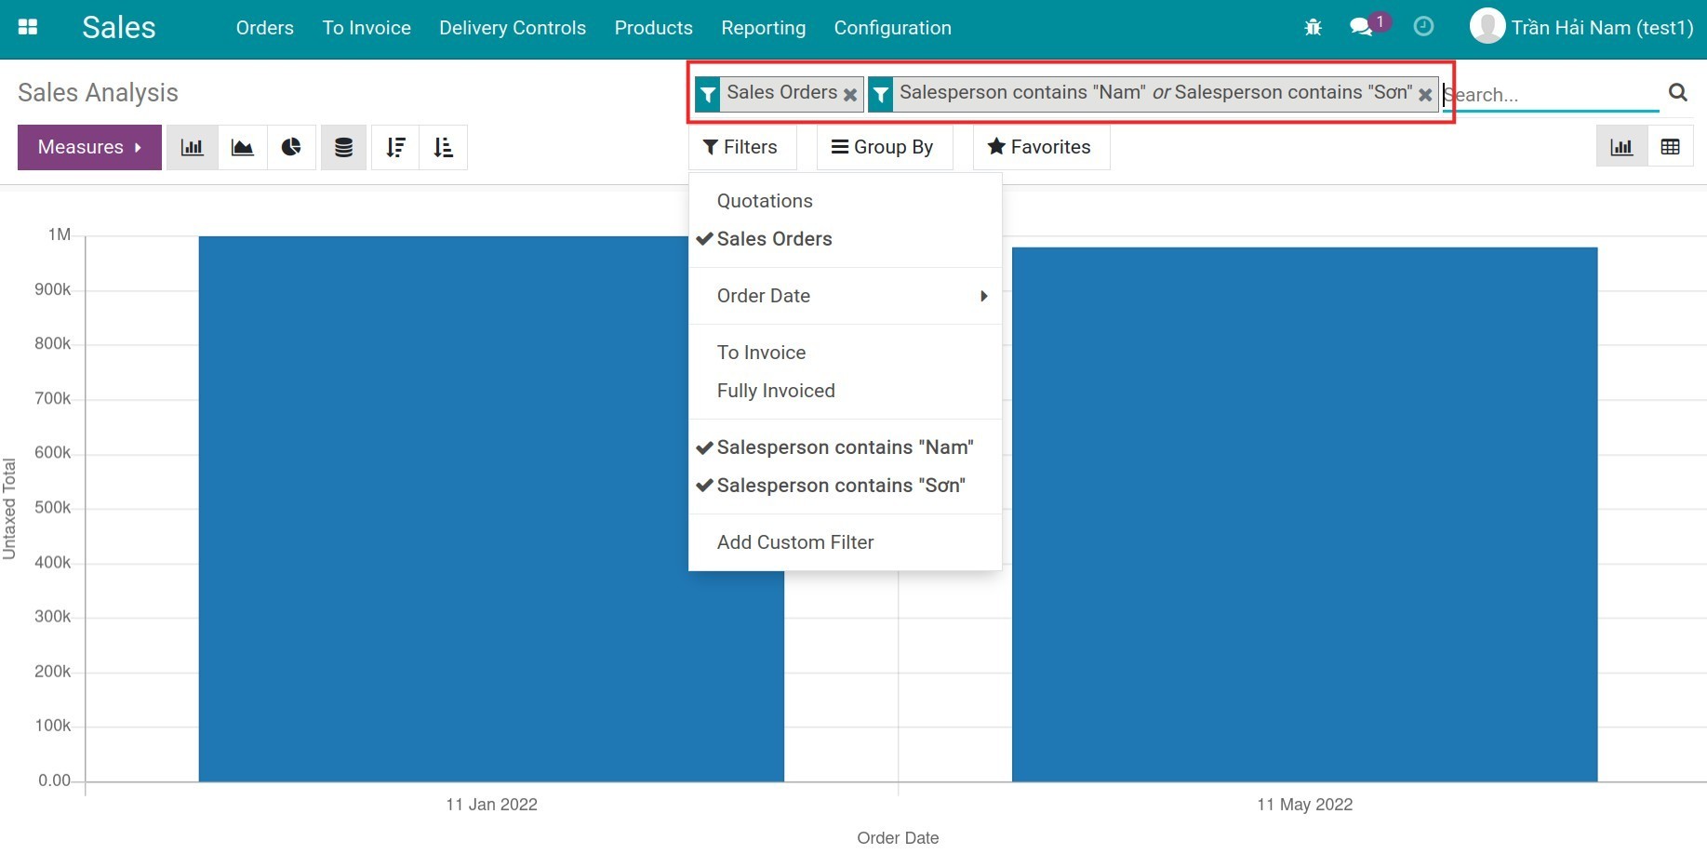Enable the To Invoice filter

tap(845, 353)
